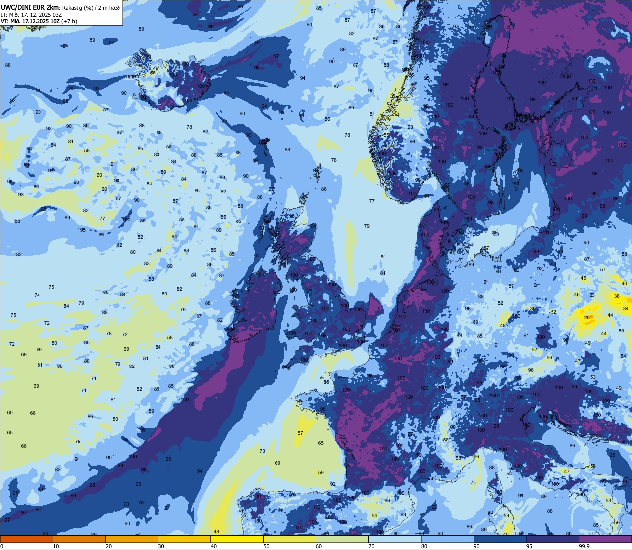
Task: Pick the 20–30 amber legend segment
Action: pyautogui.click(x=132, y=539)
